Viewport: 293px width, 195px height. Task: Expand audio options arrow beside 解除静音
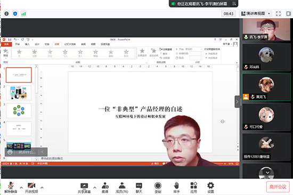[x=21, y=188]
